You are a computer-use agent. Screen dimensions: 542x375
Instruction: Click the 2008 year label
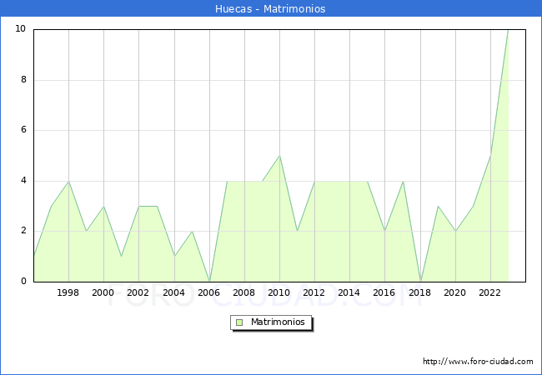tap(244, 293)
